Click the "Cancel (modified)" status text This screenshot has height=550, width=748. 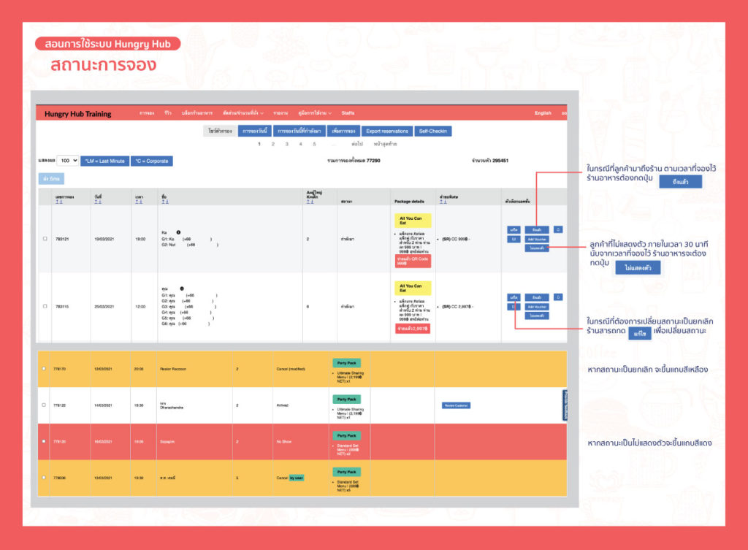click(291, 369)
